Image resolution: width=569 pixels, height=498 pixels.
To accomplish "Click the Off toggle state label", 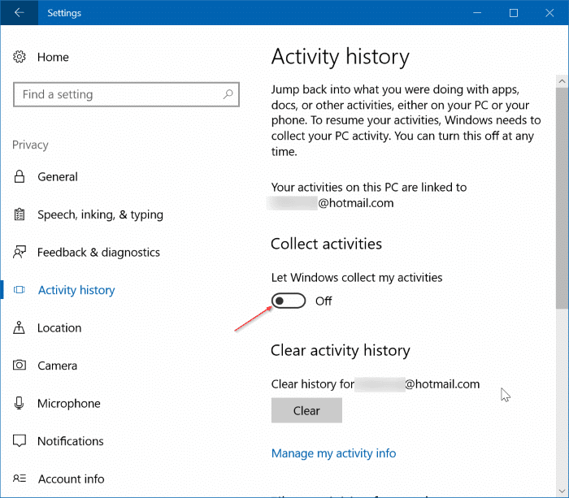I will (324, 301).
